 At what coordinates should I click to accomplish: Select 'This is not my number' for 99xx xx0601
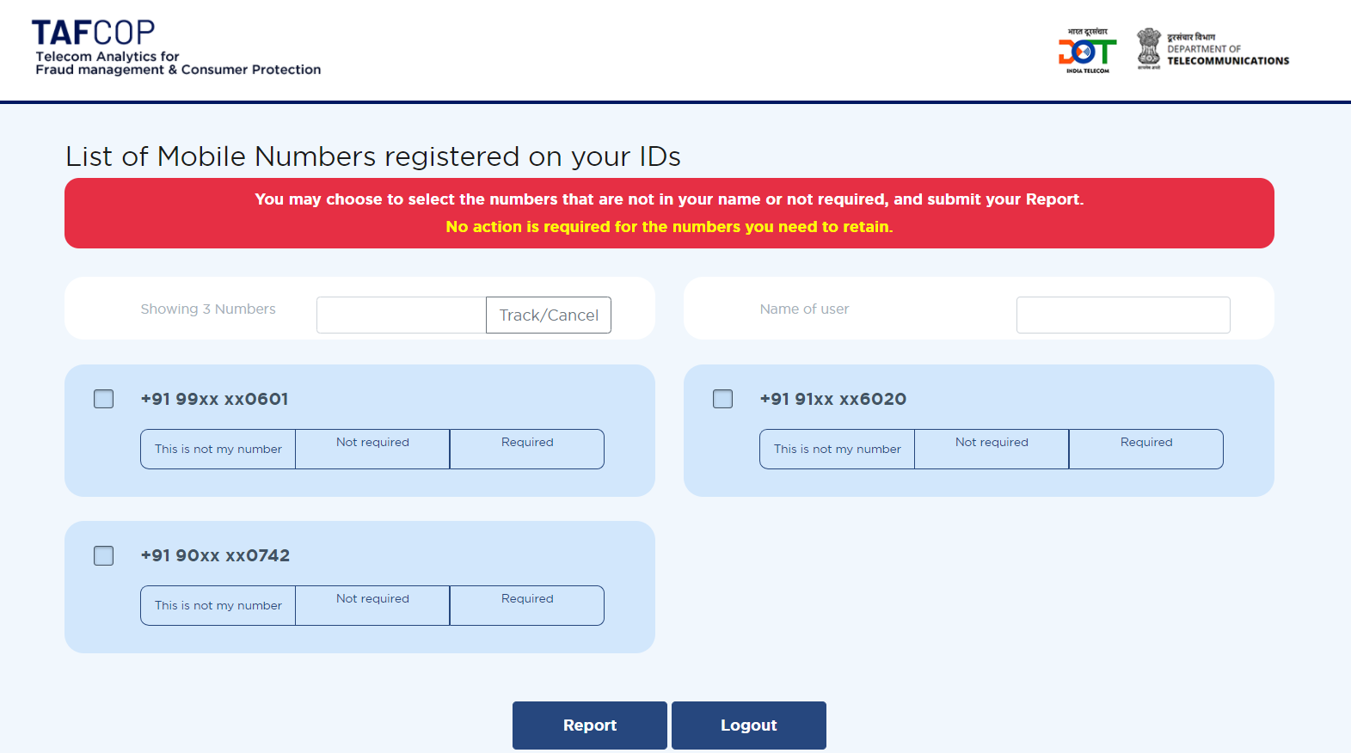coord(218,449)
